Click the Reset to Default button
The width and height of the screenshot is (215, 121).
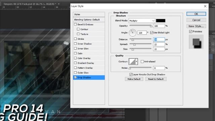click(x=156, y=79)
